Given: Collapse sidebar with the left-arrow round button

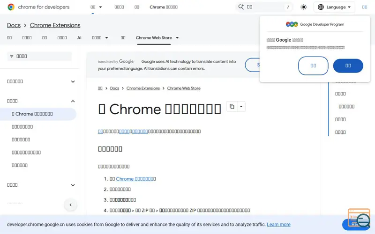Looking at the screenshot, I should (71, 205).
